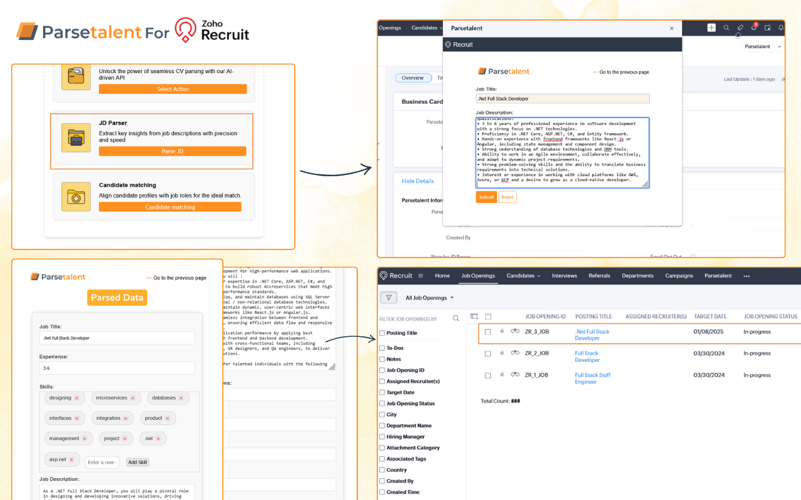
Task: Click the create-new plus icon in top bar
Action: (x=712, y=27)
